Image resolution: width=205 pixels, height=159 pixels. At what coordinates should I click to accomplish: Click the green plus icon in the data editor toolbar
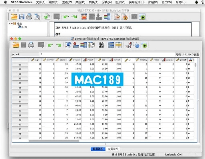[144, 45]
